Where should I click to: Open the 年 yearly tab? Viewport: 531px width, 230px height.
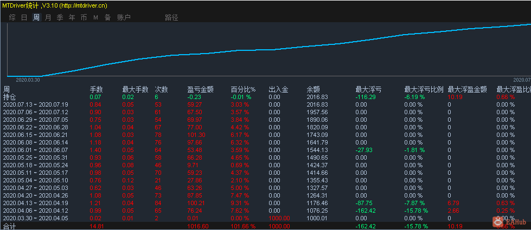click(72, 17)
